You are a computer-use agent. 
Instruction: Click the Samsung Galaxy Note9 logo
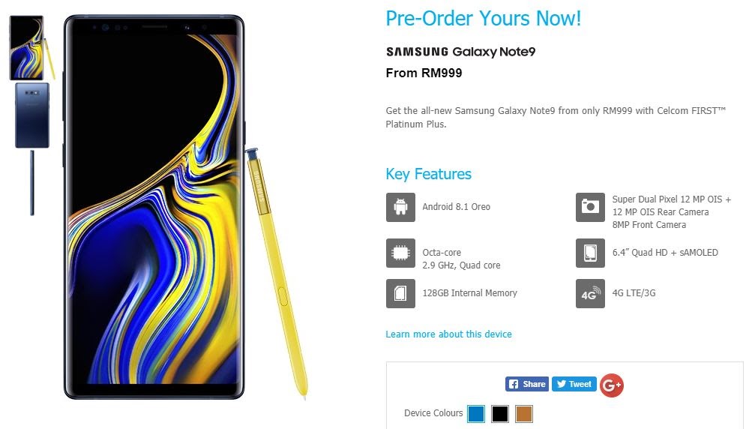[460, 51]
